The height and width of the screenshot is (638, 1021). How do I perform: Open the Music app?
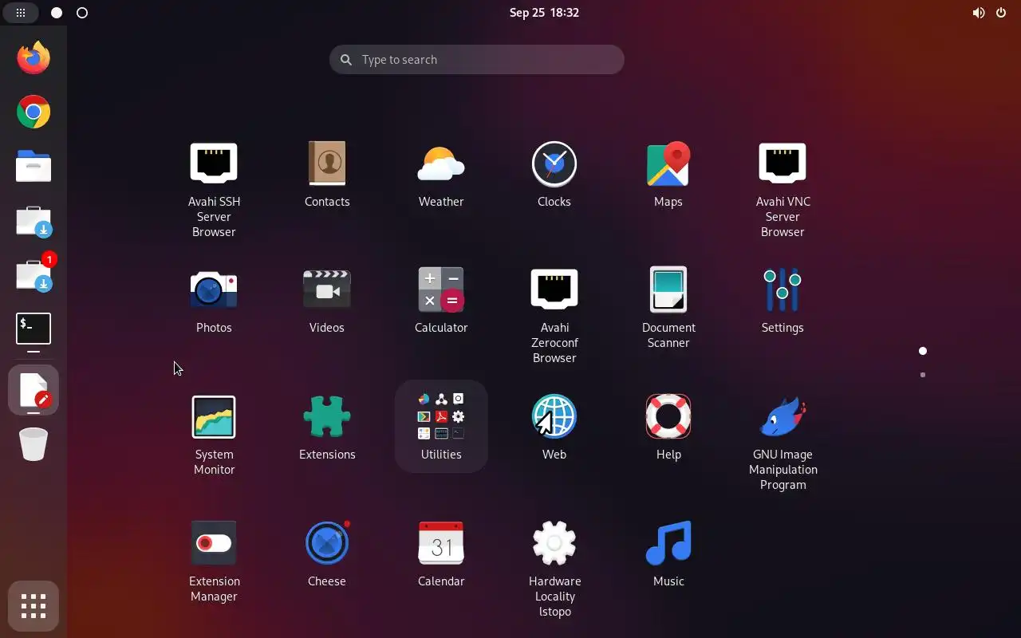668,553
